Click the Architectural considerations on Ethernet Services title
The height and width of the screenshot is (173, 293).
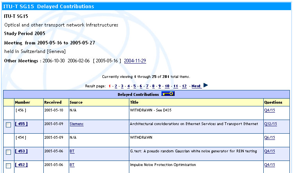194,124
